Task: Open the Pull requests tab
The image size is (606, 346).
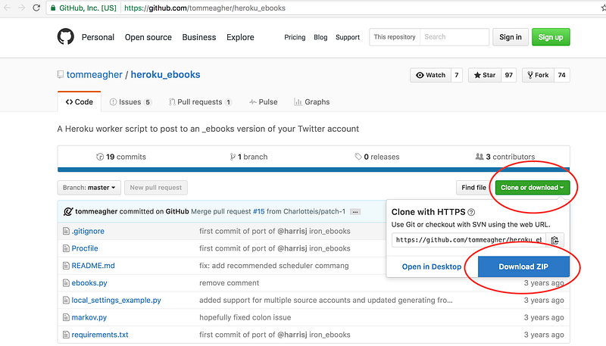Action: click(200, 101)
